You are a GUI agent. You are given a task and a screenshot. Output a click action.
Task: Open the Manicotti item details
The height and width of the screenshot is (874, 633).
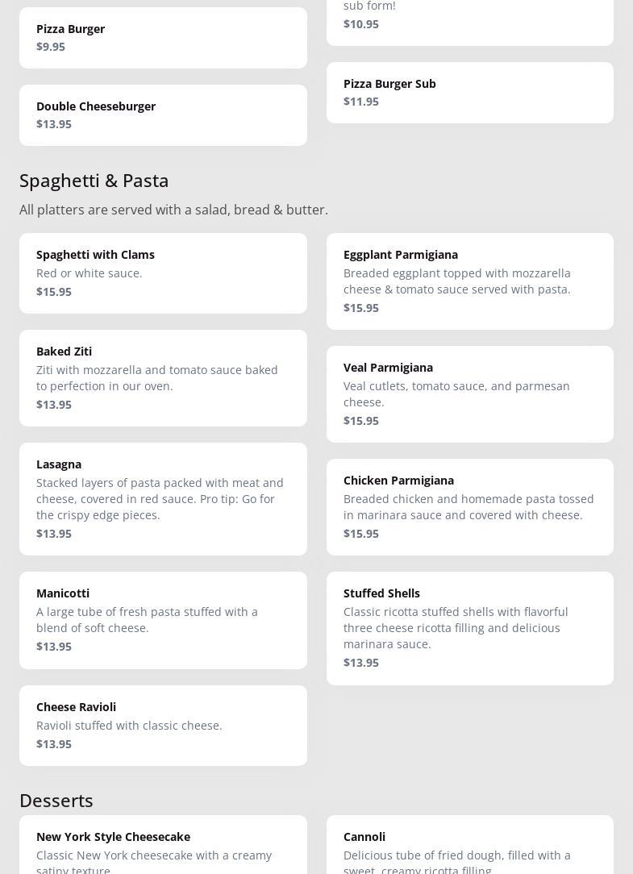click(163, 620)
